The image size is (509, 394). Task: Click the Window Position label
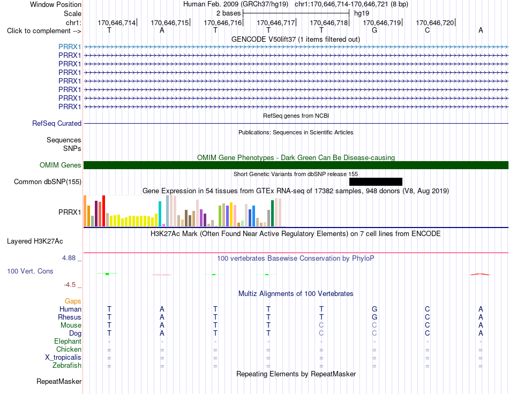pyautogui.click(x=56, y=4)
